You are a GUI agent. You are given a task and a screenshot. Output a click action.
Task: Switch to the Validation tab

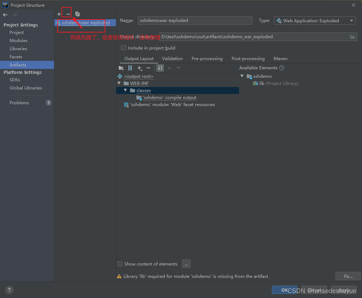click(173, 59)
